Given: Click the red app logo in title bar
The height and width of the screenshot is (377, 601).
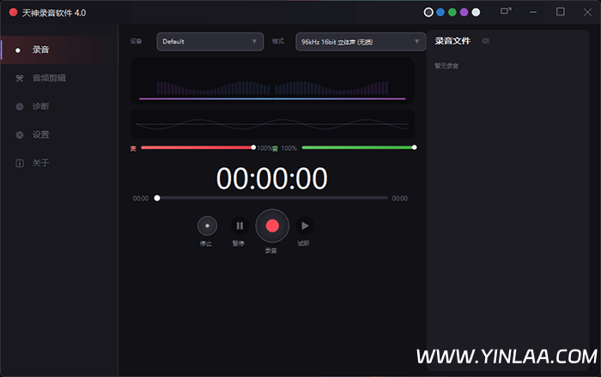Looking at the screenshot, I should pyautogui.click(x=13, y=12).
